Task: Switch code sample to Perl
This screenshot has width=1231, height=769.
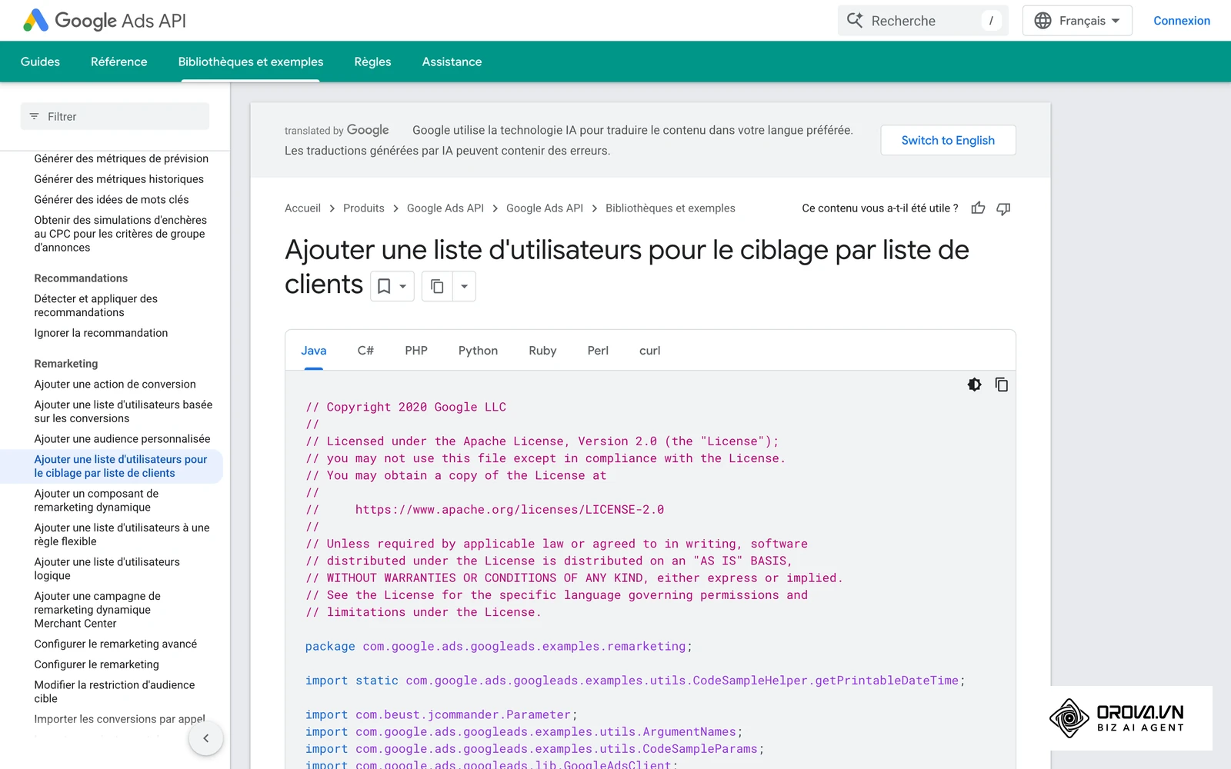Action: click(598, 351)
